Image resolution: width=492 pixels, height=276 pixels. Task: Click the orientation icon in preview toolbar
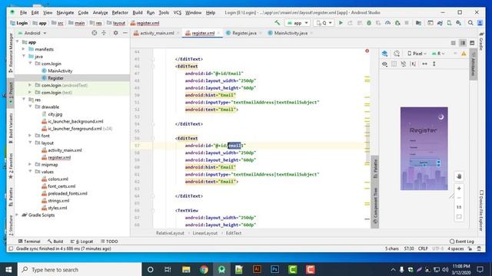(x=397, y=54)
